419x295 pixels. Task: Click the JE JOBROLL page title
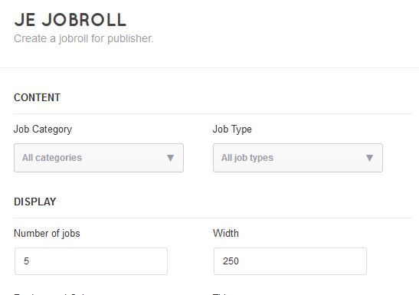(x=70, y=20)
